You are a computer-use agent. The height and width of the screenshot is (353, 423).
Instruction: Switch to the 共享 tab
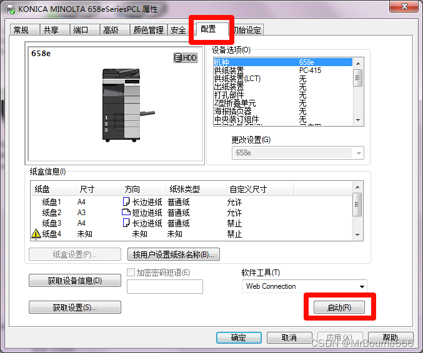point(55,30)
